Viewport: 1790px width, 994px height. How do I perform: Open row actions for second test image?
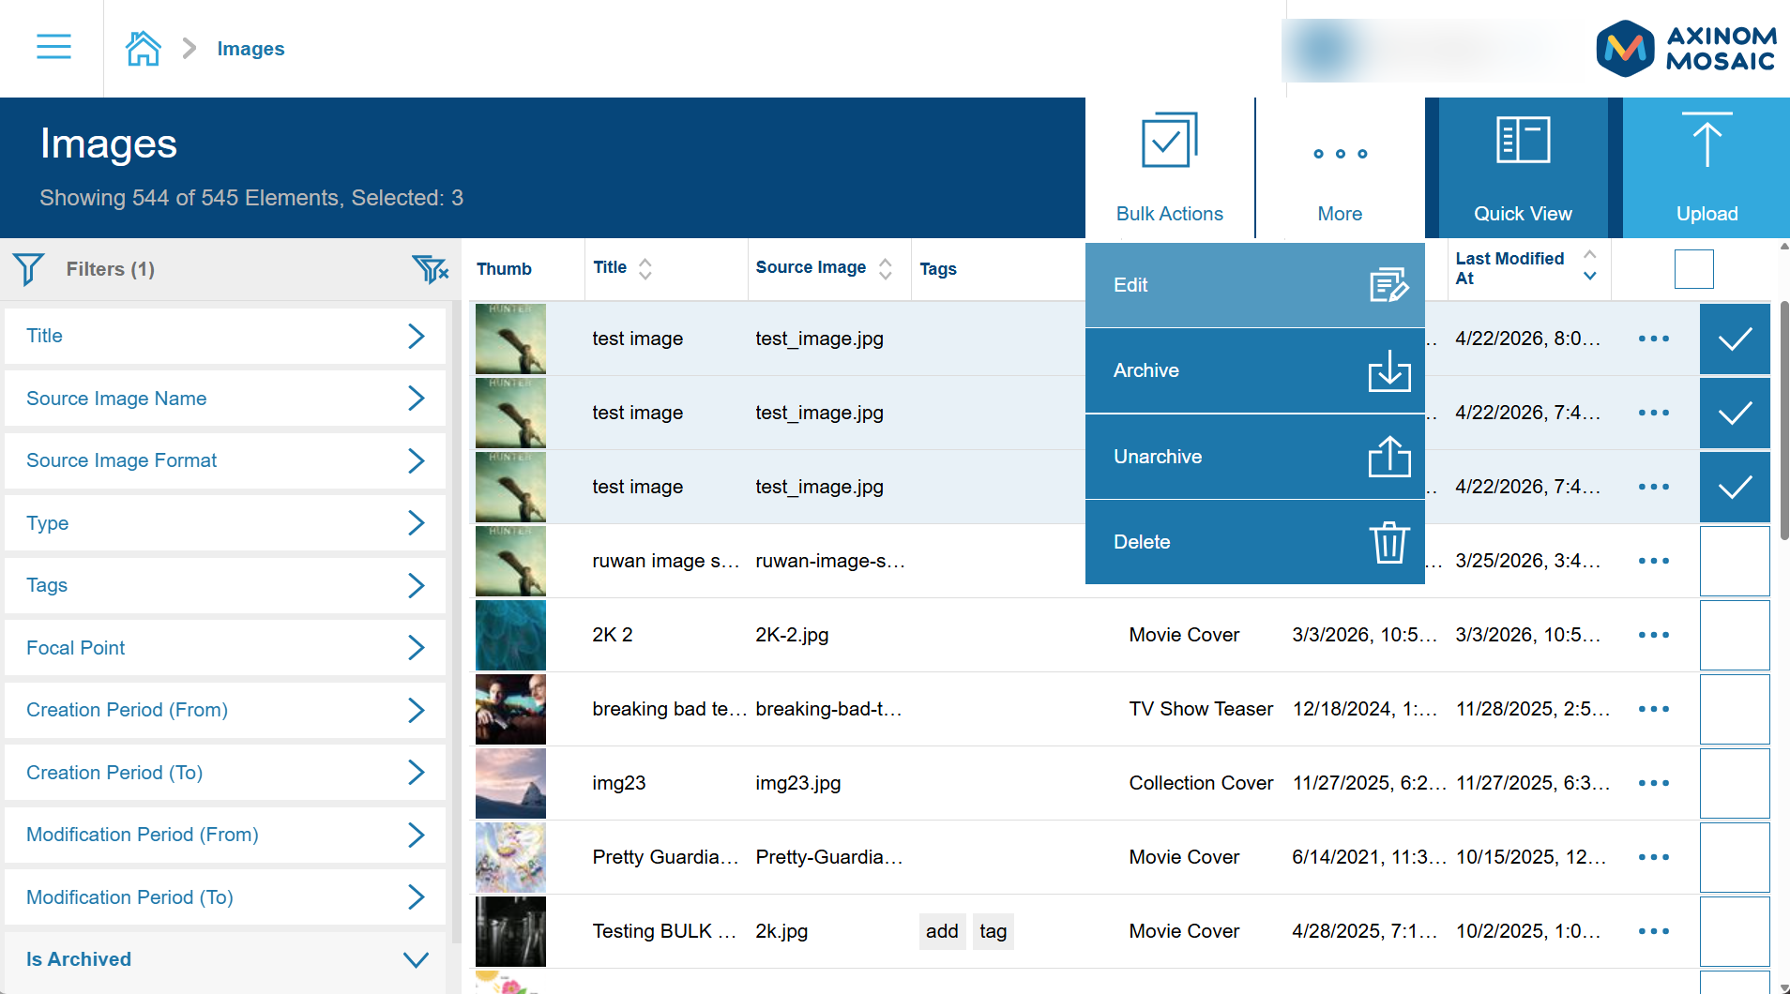1653,413
